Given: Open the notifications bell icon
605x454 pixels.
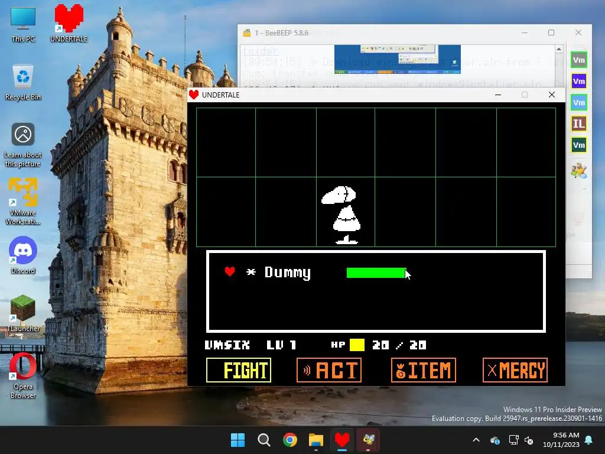Looking at the screenshot, I should 589,440.
